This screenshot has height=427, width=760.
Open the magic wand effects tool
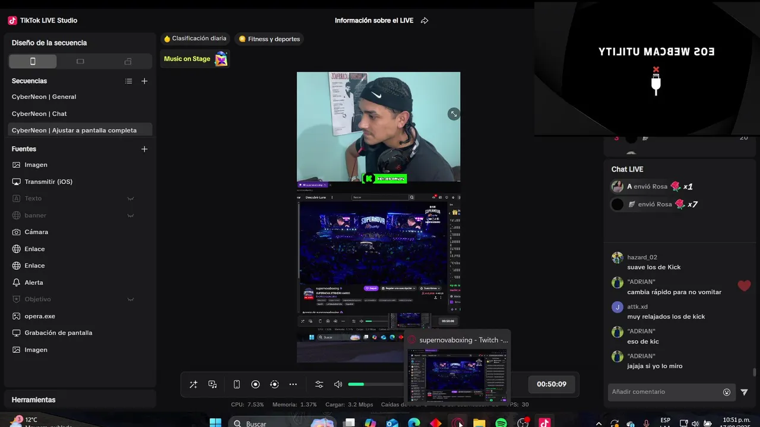click(x=194, y=384)
